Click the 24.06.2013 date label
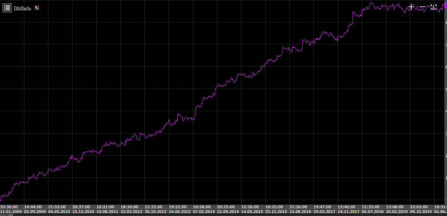 pyautogui.click(x=180, y=211)
